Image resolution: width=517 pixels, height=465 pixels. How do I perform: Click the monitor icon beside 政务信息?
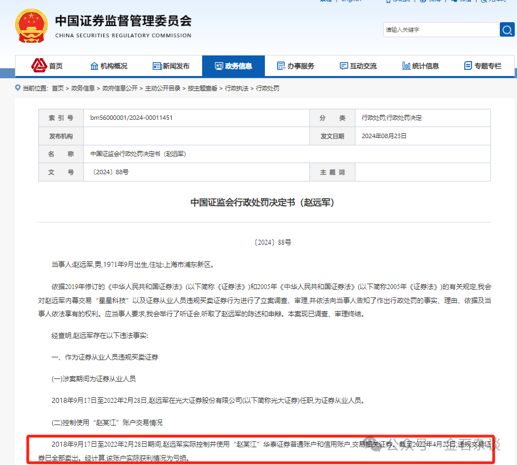(219, 66)
